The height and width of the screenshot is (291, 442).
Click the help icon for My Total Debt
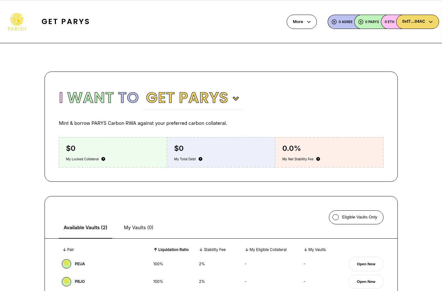click(201, 159)
